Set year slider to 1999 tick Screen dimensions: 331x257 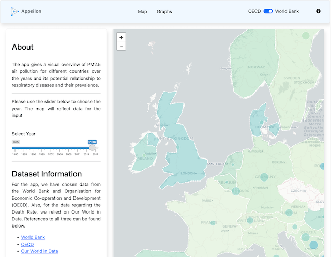[x=42, y=148]
